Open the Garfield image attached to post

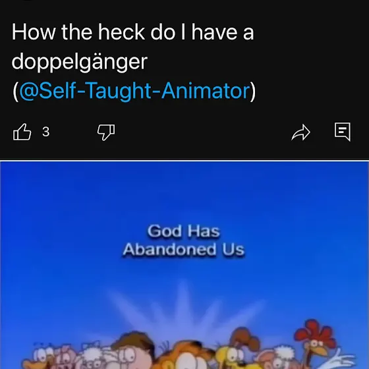(x=184, y=265)
